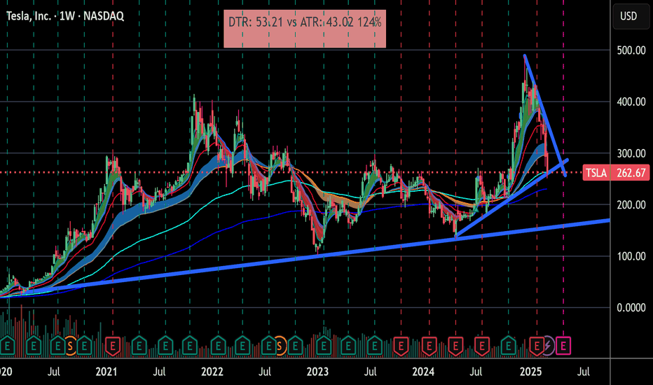Open the red earnings marker at 2021
The width and height of the screenshot is (653, 385).
coord(112,346)
